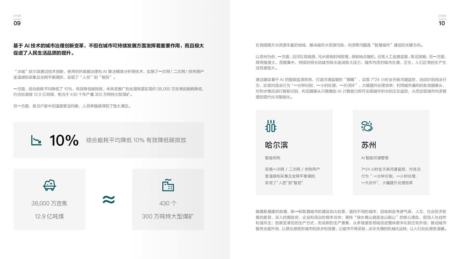Click the value '430 个'
Image resolution: width=460 pixels, height=259 pixels.
168,203
